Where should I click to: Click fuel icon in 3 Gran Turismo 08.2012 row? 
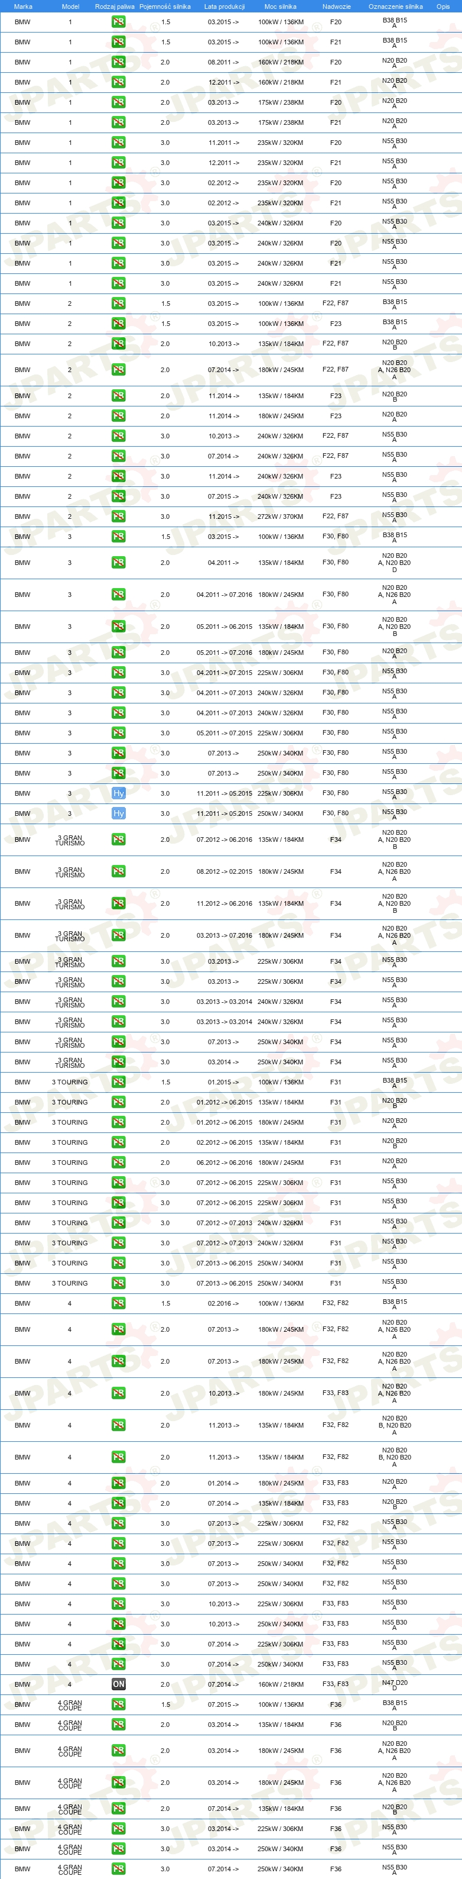click(x=118, y=871)
